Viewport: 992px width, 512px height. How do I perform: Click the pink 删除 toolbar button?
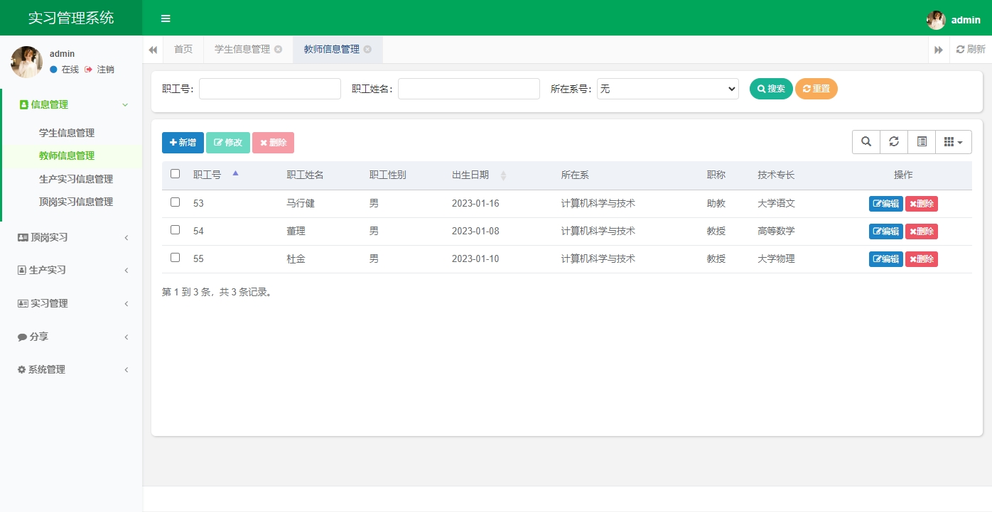[x=273, y=143]
